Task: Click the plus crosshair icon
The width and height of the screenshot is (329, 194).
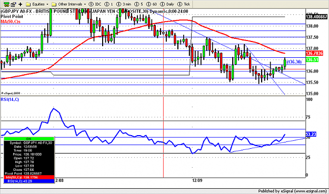Action: [x=21, y=4]
